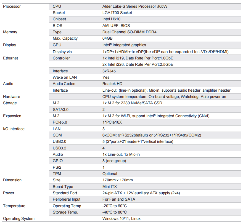Click the 'AMI UEFI BIOS' entry
The width and height of the screenshot is (243, 224).
pos(116,26)
